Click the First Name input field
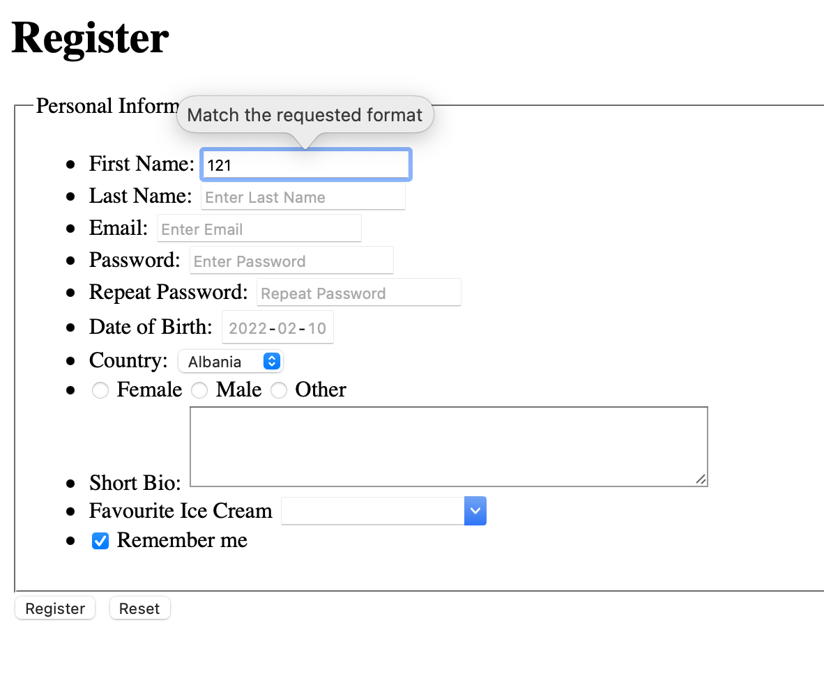824x676 pixels. coord(305,165)
